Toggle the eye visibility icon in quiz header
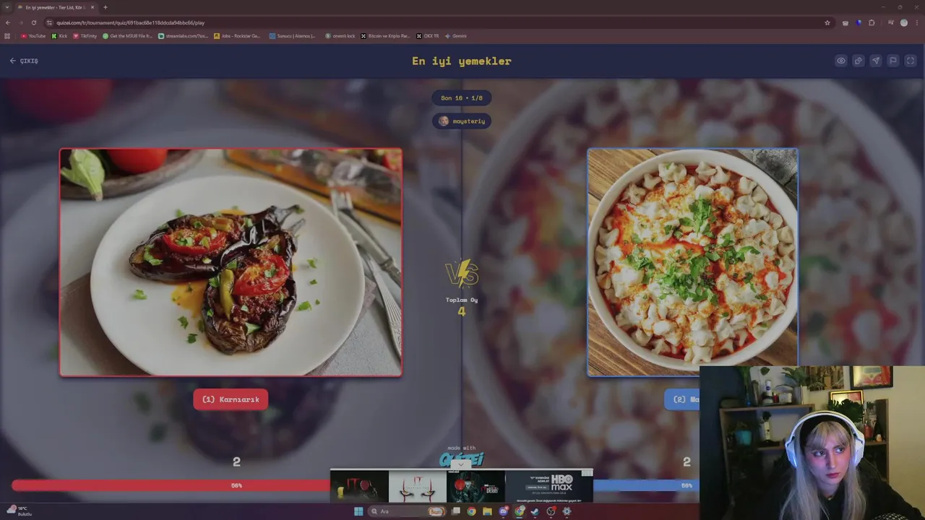 point(841,61)
